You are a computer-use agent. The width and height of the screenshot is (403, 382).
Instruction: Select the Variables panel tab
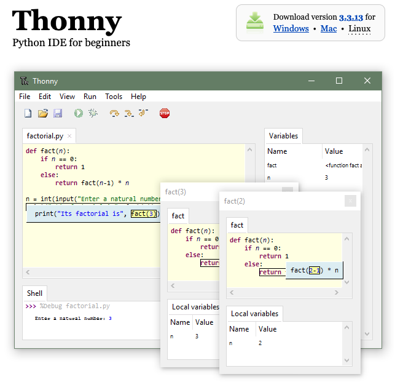pyautogui.click(x=283, y=136)
